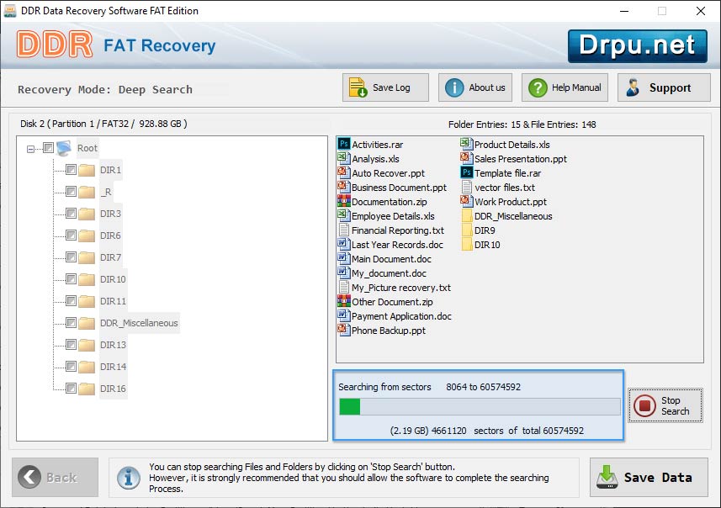Select the DIR16 folder in tree
721x508 pixels.
coord(113,389)
